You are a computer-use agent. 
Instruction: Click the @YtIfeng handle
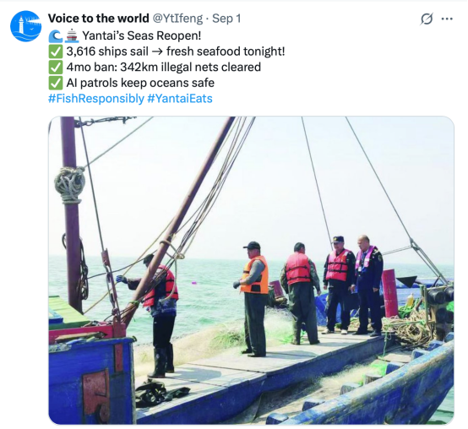(x=178, y=19)
